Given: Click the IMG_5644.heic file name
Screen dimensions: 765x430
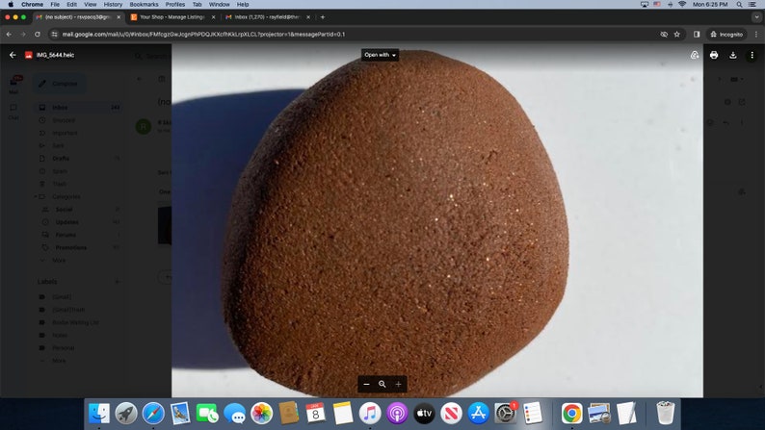Looking at the screenshot, I should point(55,55).
